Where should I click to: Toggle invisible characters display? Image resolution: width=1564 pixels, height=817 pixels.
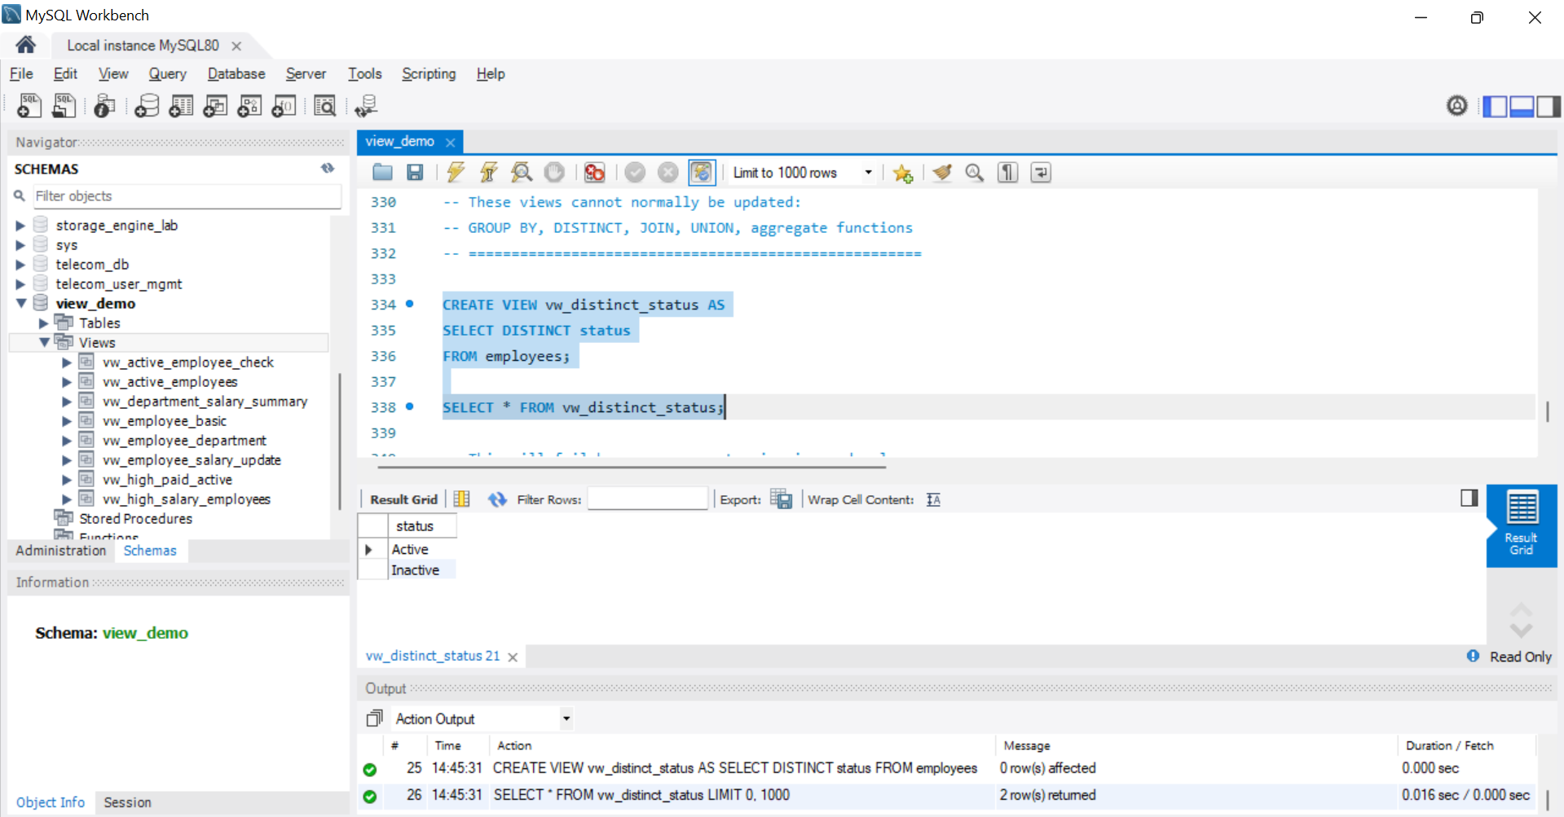pos(1008,172)
